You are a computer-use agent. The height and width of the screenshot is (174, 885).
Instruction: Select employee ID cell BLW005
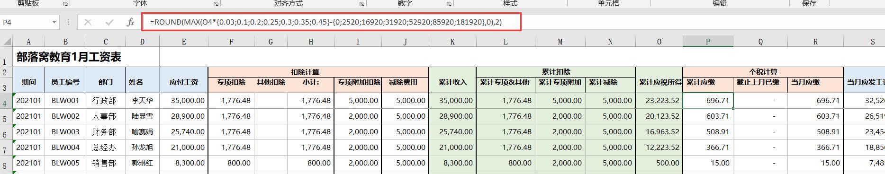tap(65, 163)
